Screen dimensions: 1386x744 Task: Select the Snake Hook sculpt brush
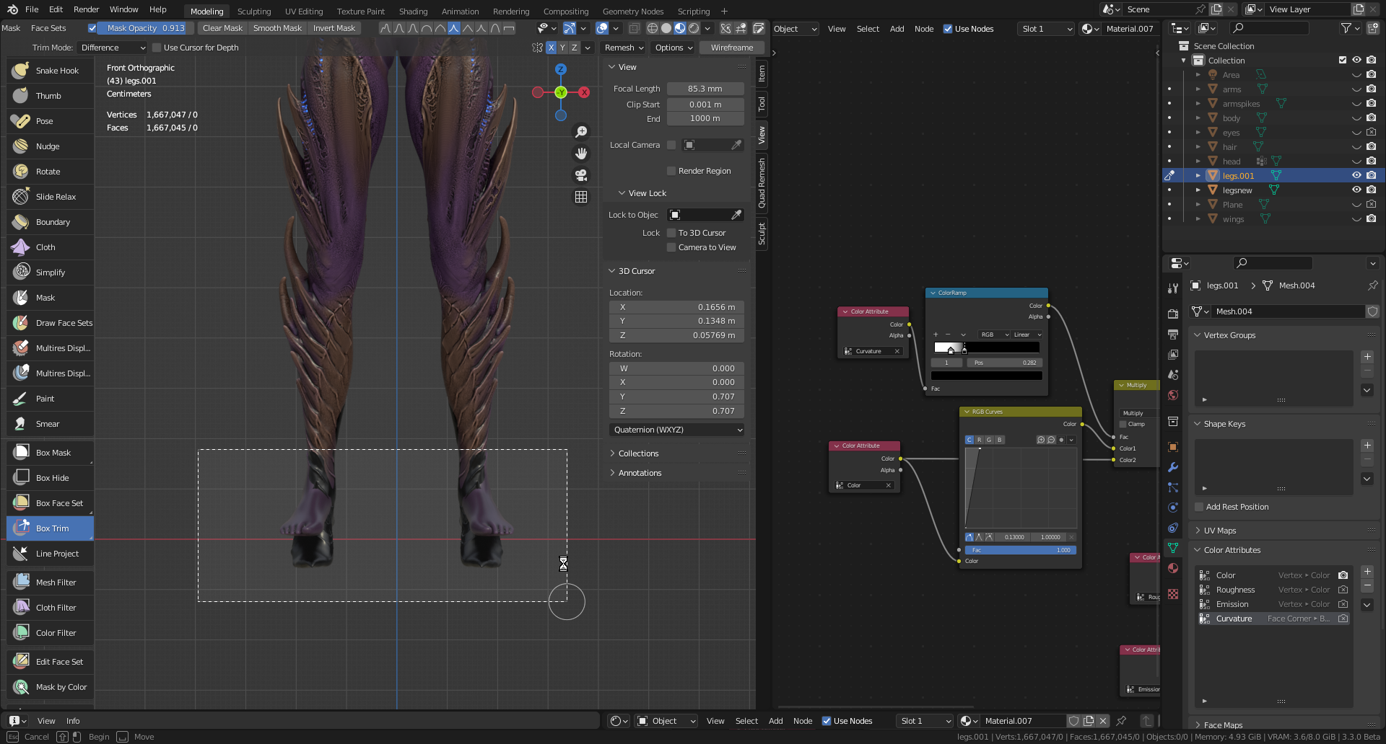(x=50, y=71)
